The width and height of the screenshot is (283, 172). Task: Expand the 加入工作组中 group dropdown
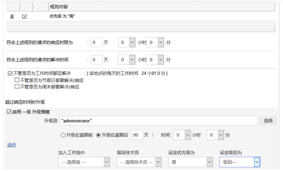tap(84, 162)
